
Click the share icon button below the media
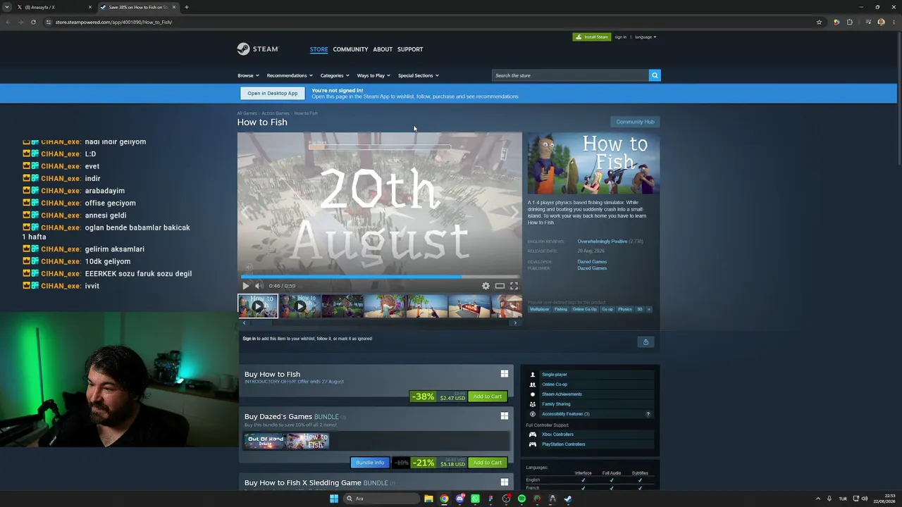click(x=645, y=342)
